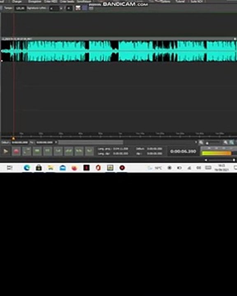
Task: Click the first magnifier right of the zoom slider
Action: [225, 143]
